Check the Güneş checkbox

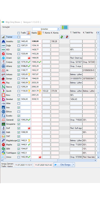click(19, 54)
